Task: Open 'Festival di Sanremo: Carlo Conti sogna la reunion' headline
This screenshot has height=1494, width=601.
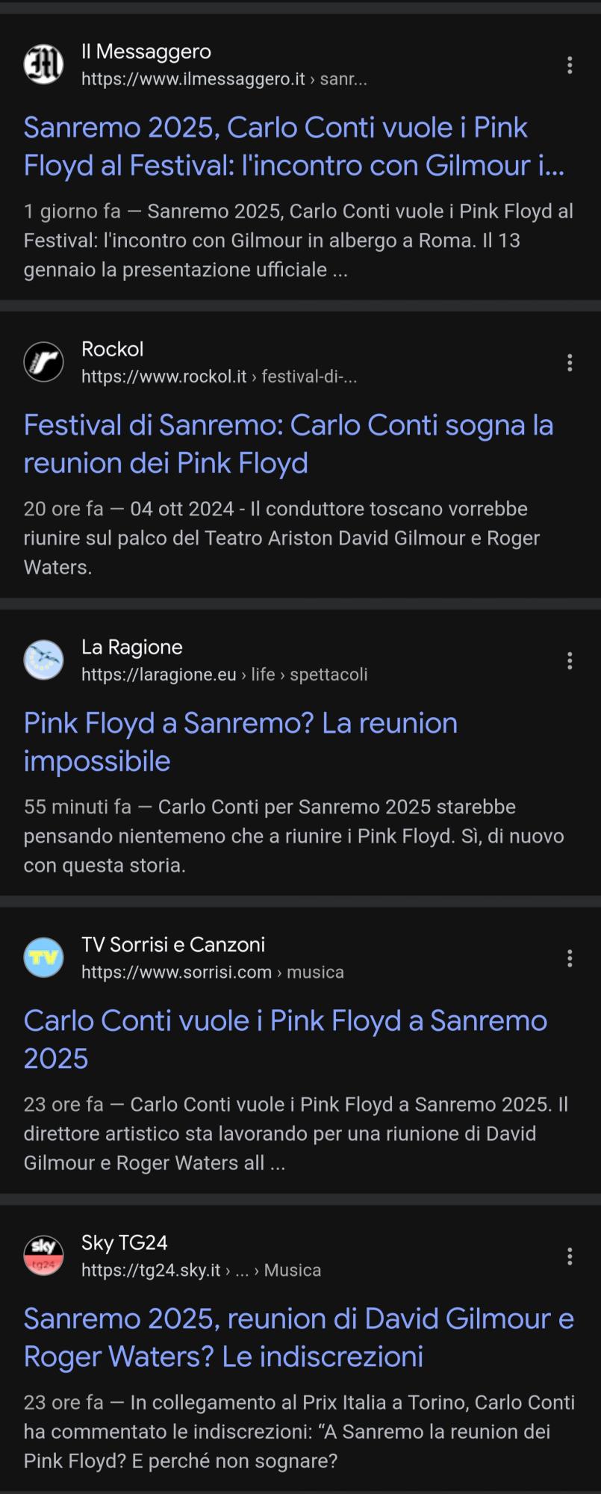Action: 288,444
